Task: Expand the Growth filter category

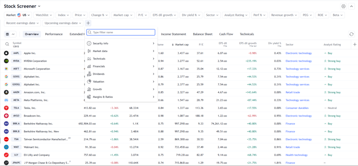Action: click(121, 89)
